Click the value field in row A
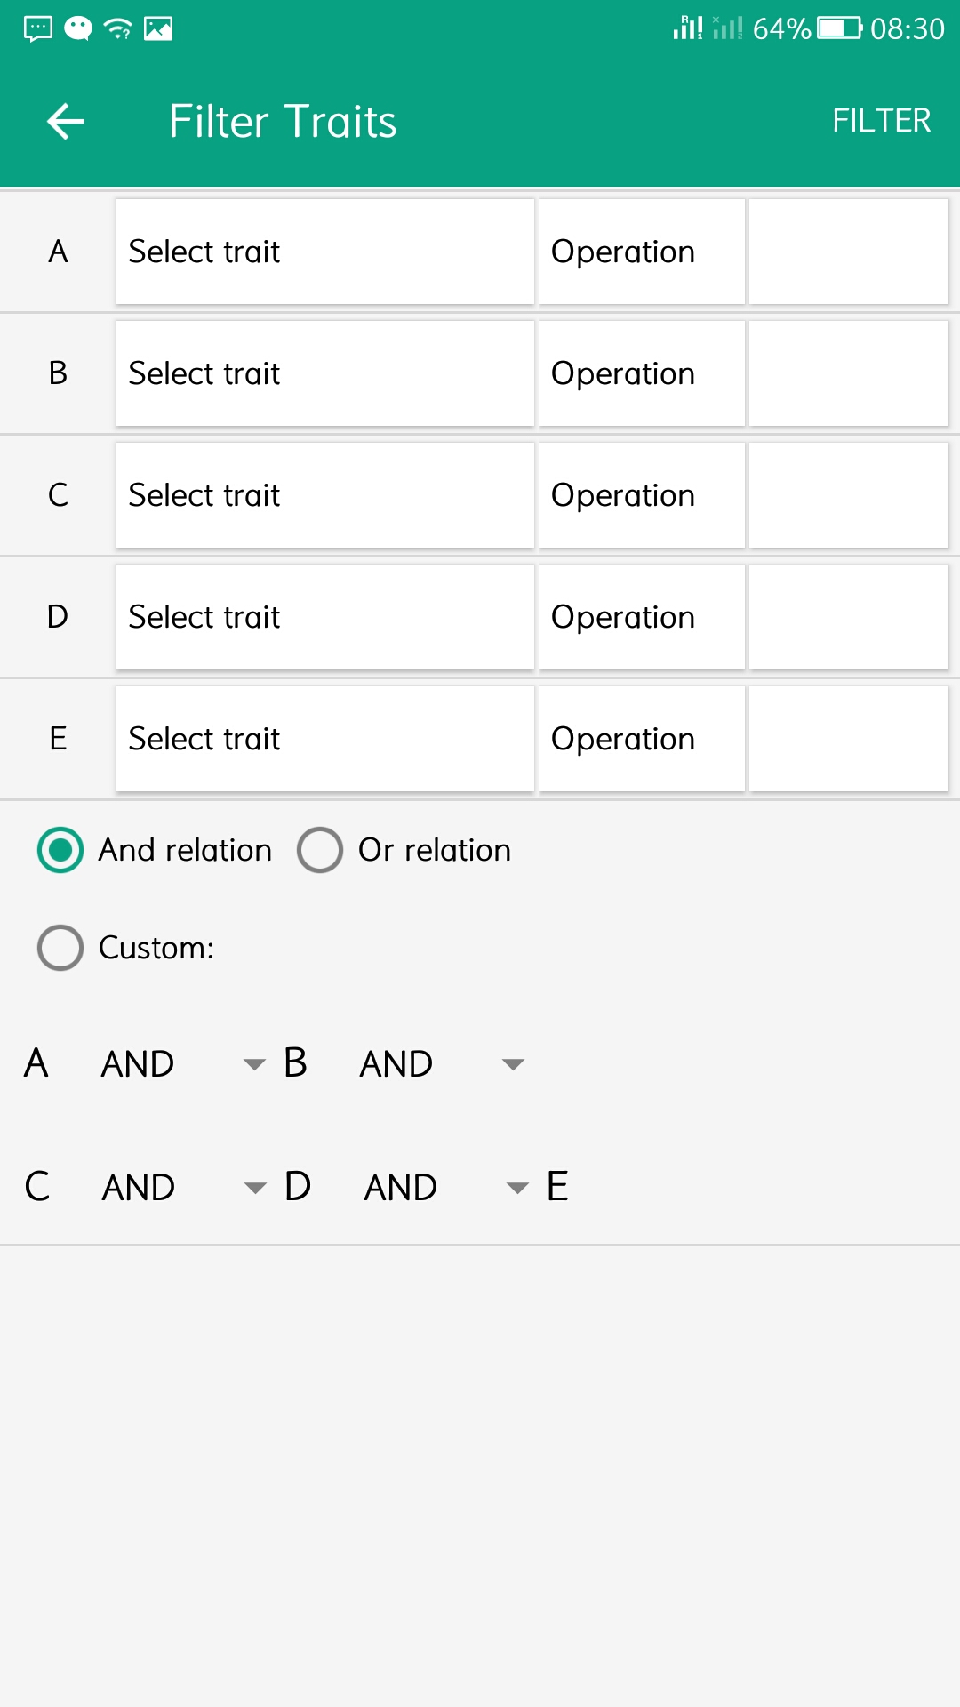The height and width of the screenshot is (1707, 960). coord(848,252)
